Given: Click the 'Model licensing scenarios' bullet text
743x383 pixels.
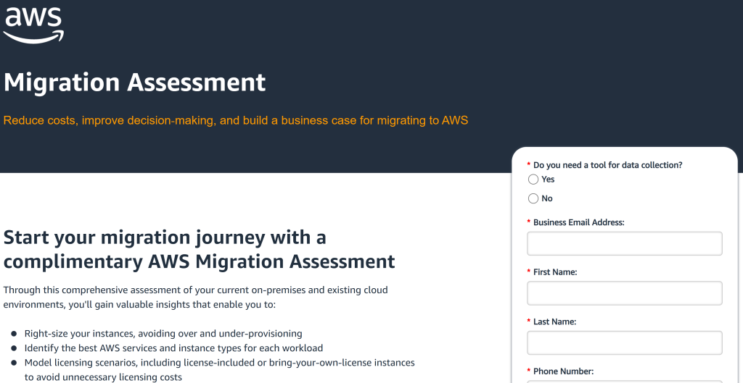Looking at the screenshot, I should click(219, 370).
